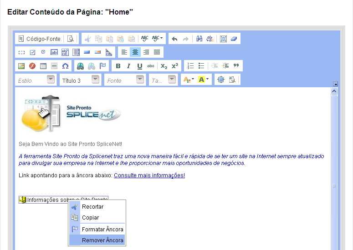The height and width of the screenshot is (250, 353).
Task: Click the Find binoculars icon
Action: [199, 39]
